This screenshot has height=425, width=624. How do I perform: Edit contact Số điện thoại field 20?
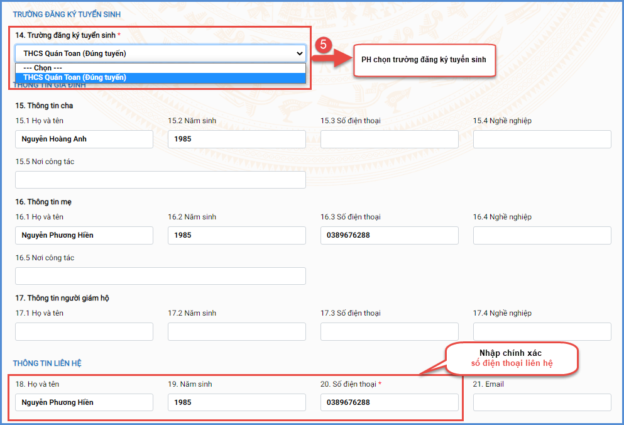(389, 402)
